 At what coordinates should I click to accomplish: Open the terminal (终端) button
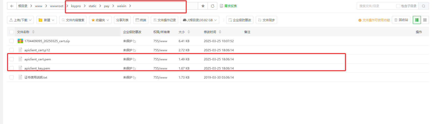point(141,20)
